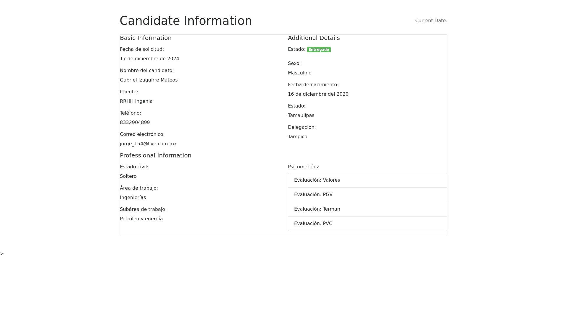
Task: Open the Evaluación: Valores list item
Action: tap(367, 180)
